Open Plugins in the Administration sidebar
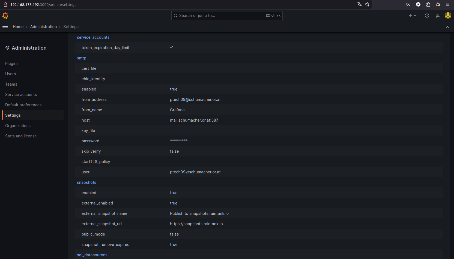Viewport: 454px width, 259px height. coord(12,64)
